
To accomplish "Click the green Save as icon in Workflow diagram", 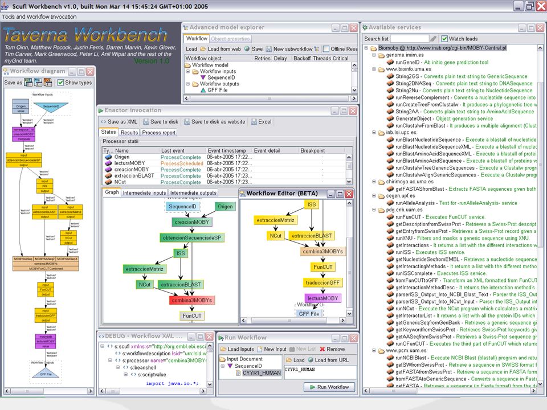I will (x=28, y=82).
